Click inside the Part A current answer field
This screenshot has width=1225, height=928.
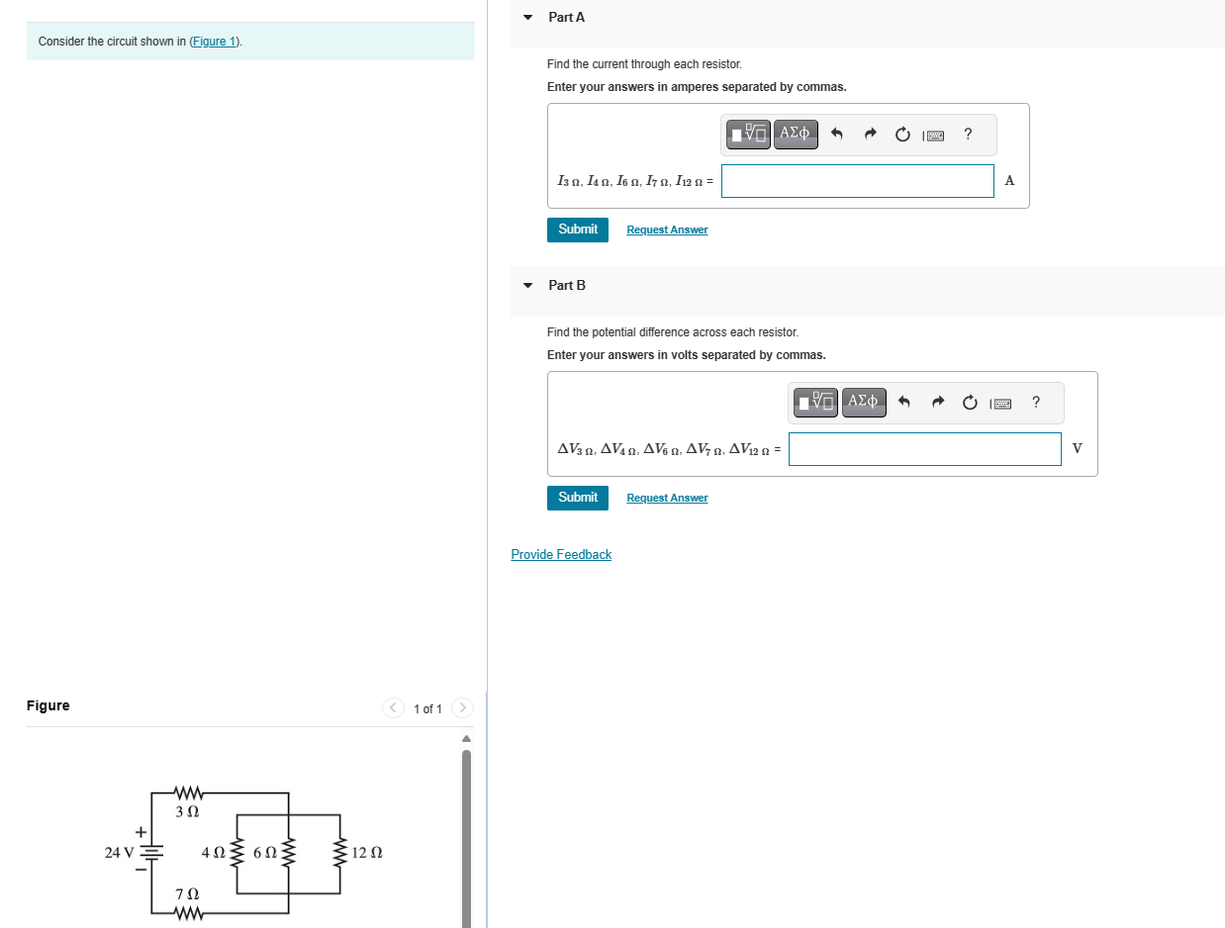[x=857, y=181]
